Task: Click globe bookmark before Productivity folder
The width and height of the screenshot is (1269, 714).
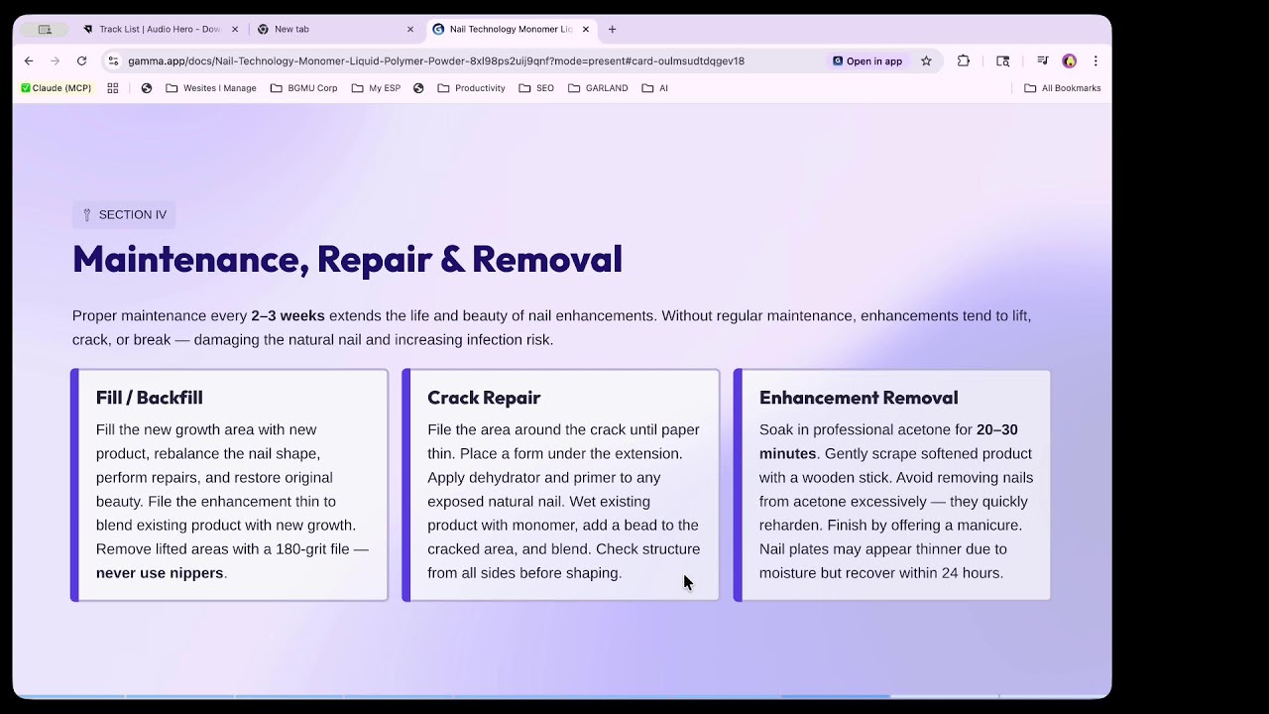Action: click(x=418, y=88)
